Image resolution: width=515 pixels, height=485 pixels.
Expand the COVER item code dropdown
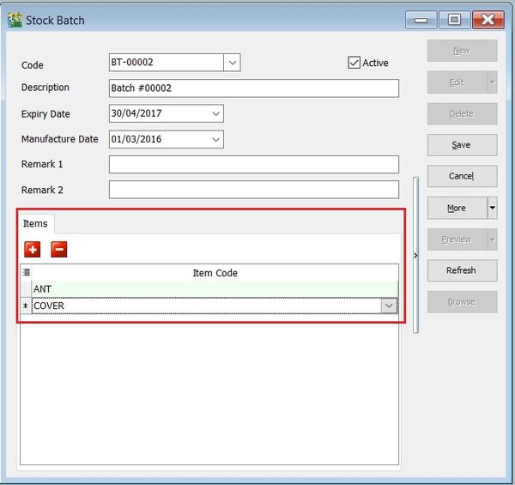tap(389, 306)
